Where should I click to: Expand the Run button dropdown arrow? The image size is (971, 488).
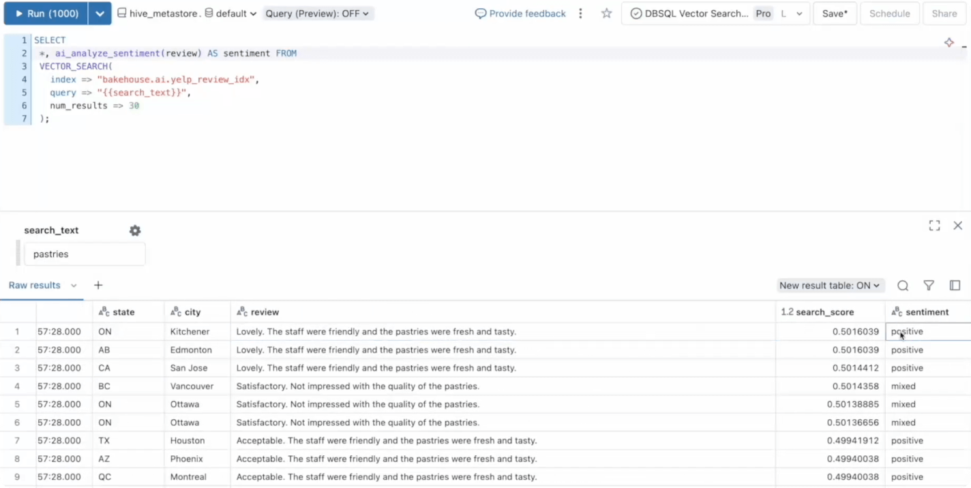coord(100,14)
